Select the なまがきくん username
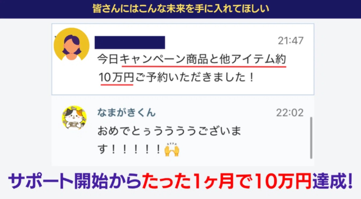Viewport: 361px width, 199px height. click(126, 113)
